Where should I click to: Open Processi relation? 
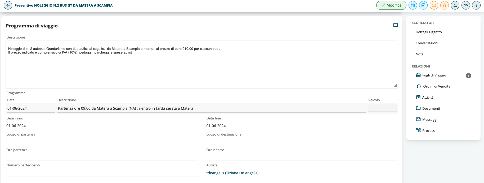tap(429, 131)
